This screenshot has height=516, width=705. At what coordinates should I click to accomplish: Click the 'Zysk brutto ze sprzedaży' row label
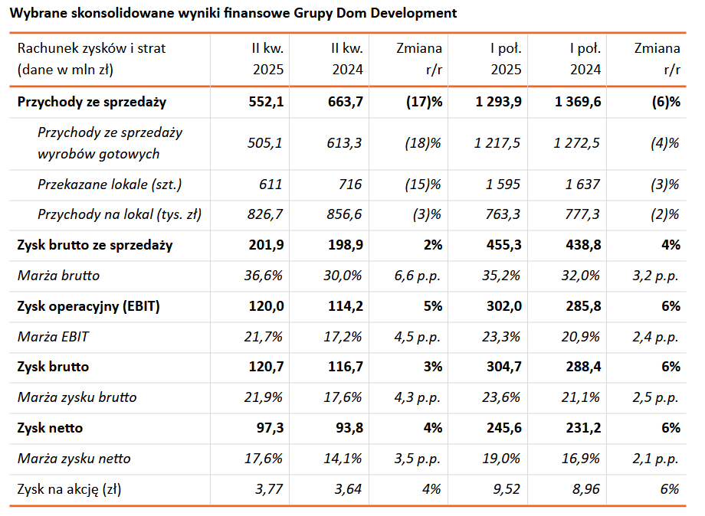coord(94,245)
